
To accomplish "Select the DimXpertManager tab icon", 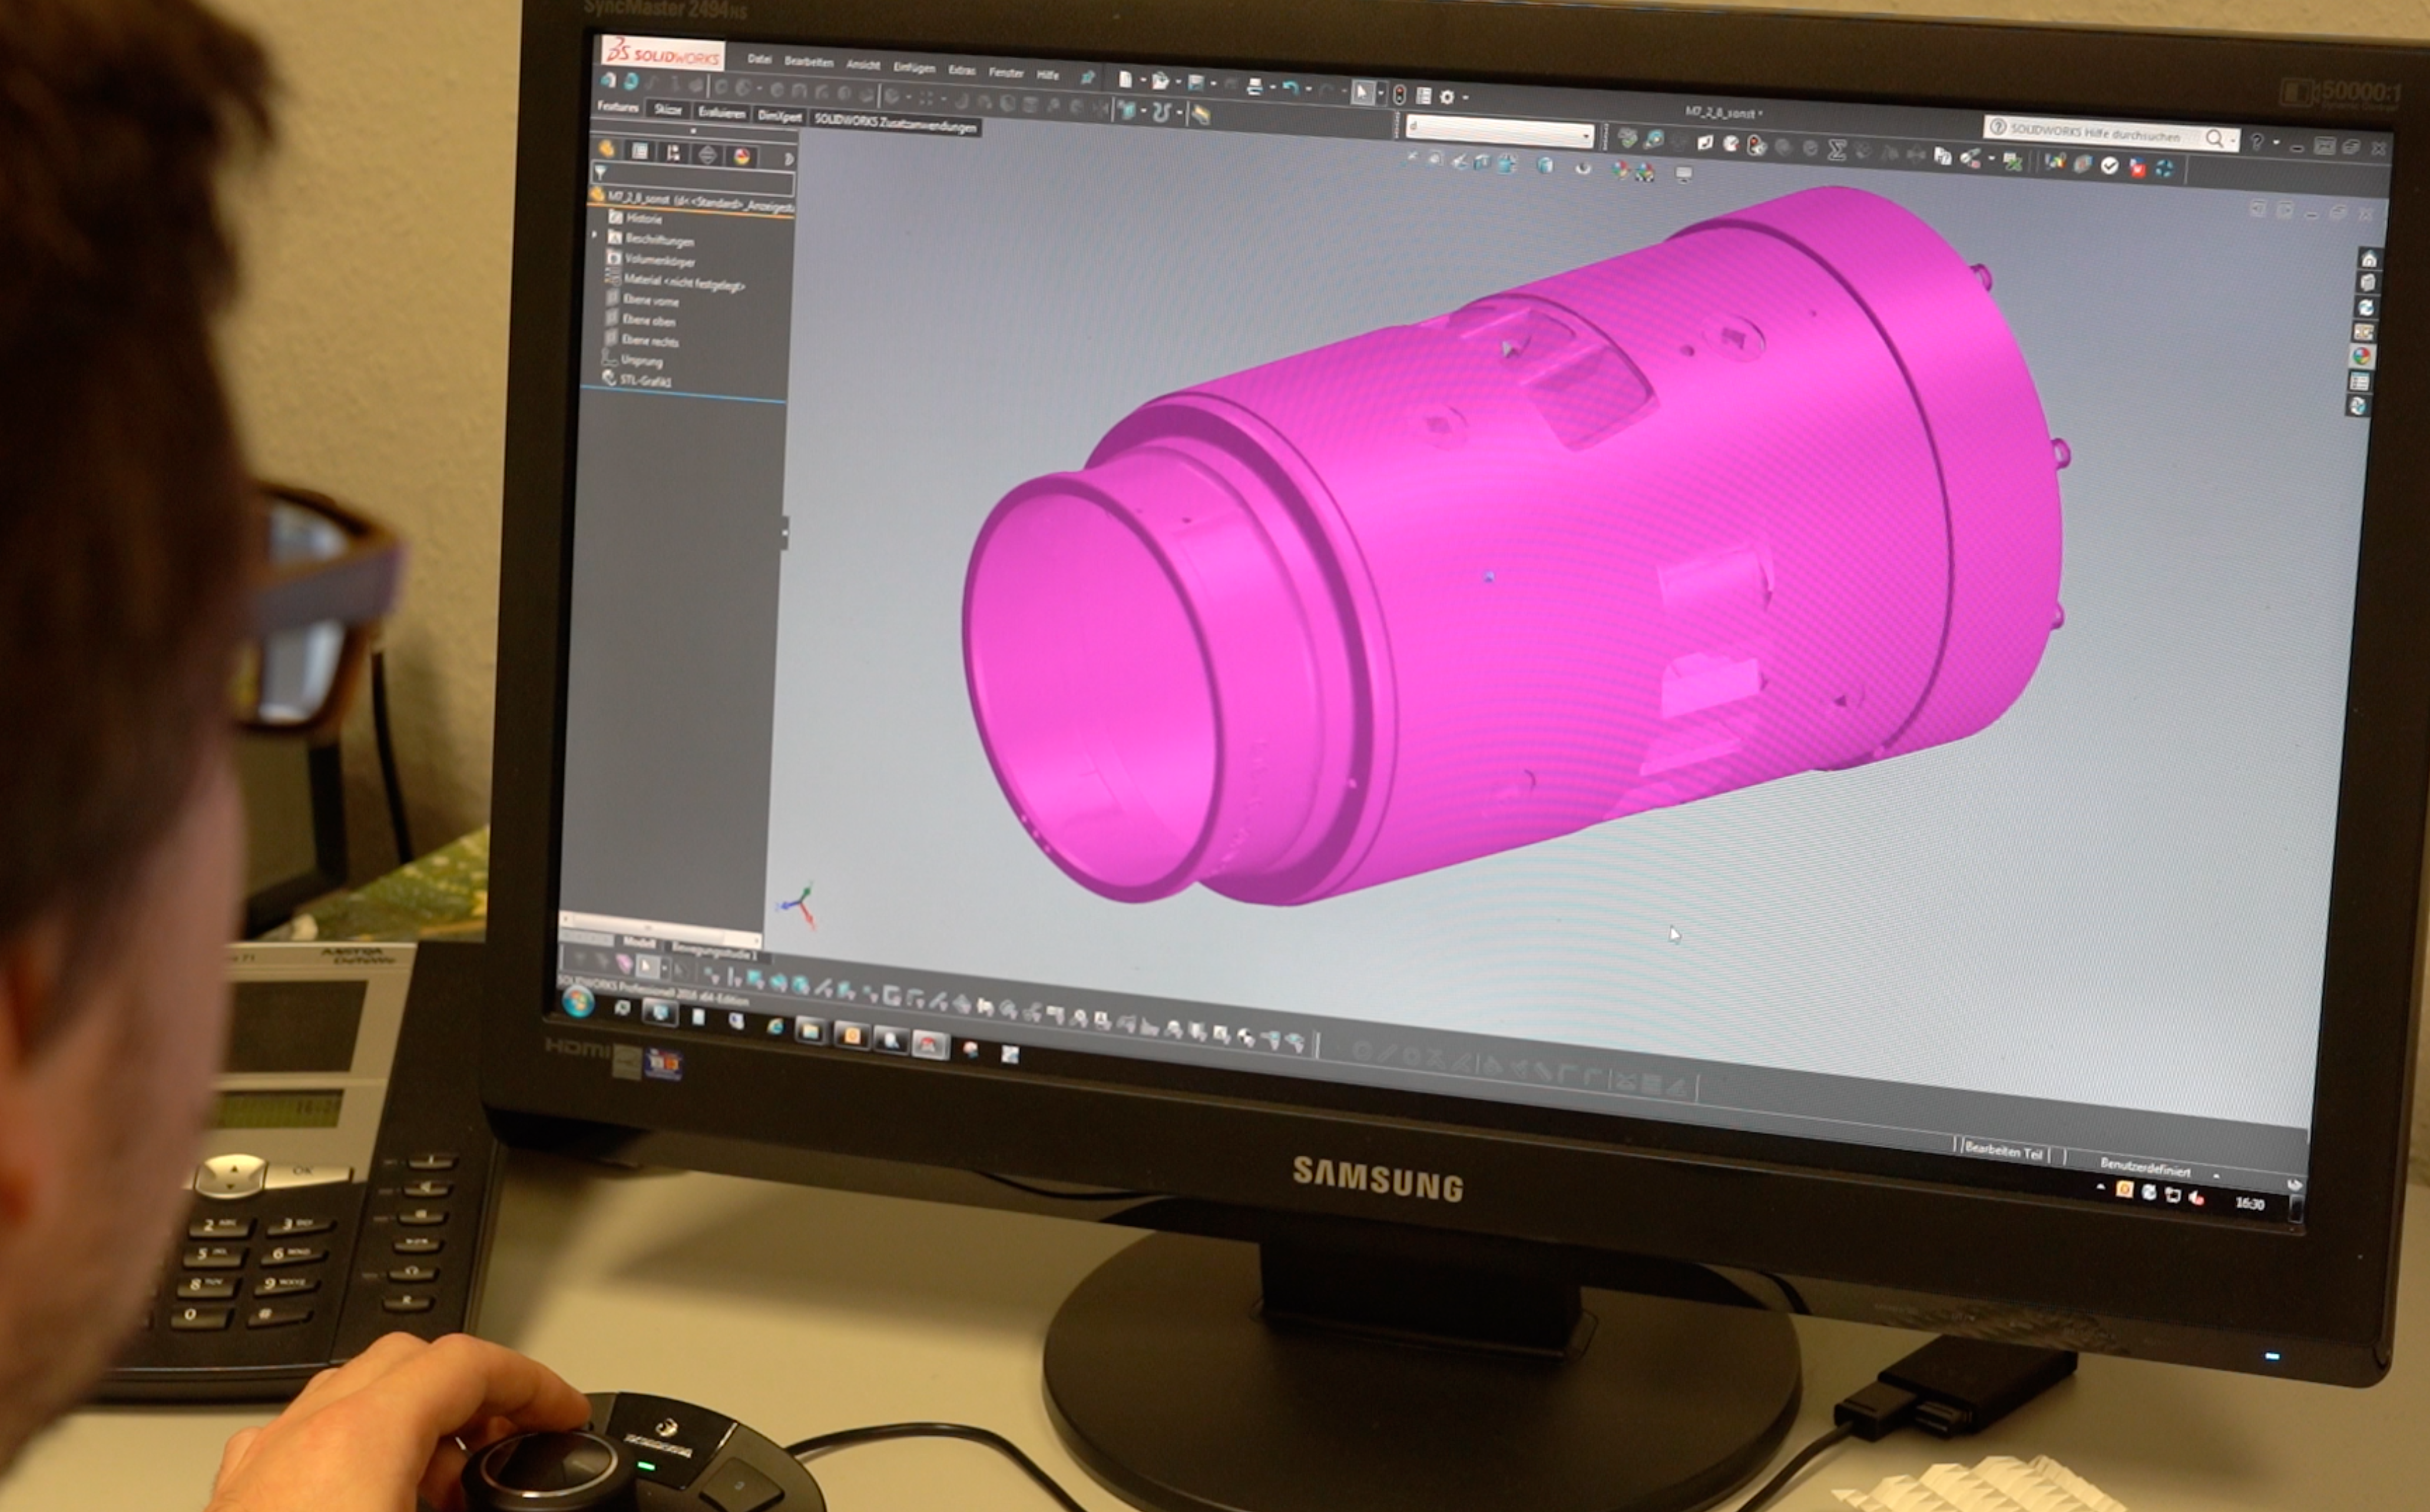I will click(x=708, y=155).
